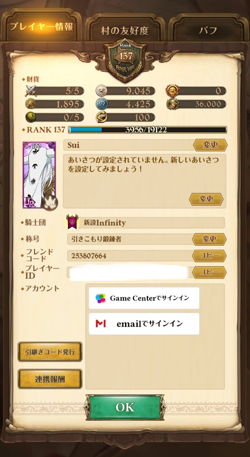
Task: Tap the gold knight medal icon
Action: [172, 104]
